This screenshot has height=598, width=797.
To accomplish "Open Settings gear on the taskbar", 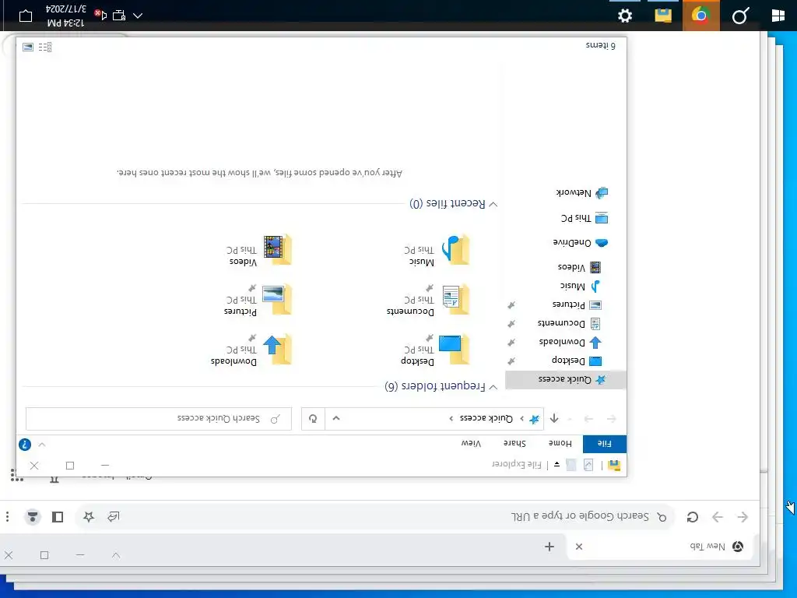I will tap(625, 16).
